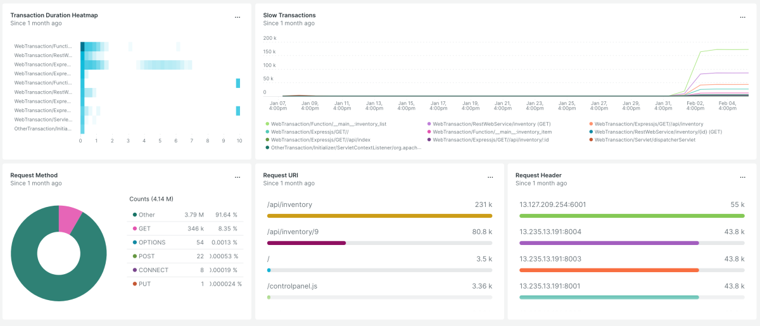This screenshot has width=760, height=326.
Task: Select header 13.127.209.254:6001 bar
Action: (x=631, y=215)
